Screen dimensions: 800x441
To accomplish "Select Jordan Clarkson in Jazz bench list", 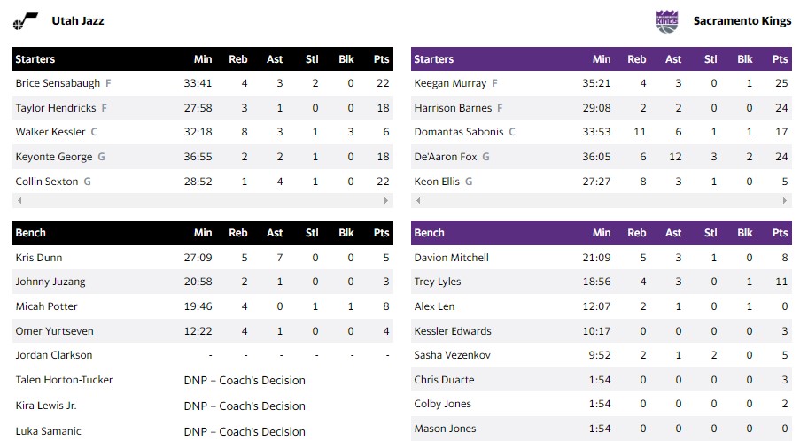I will (x=54, y=355).
